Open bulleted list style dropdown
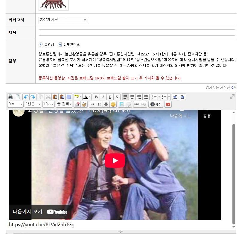Image resolution: width=239 pixels, height=234 pixels. (169, 97)
